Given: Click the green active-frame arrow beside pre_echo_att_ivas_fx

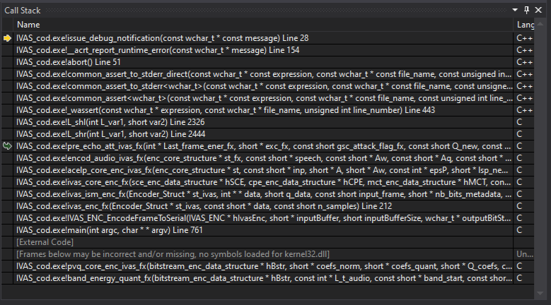Looking at the screenshot, I should [x=8, y=146].
